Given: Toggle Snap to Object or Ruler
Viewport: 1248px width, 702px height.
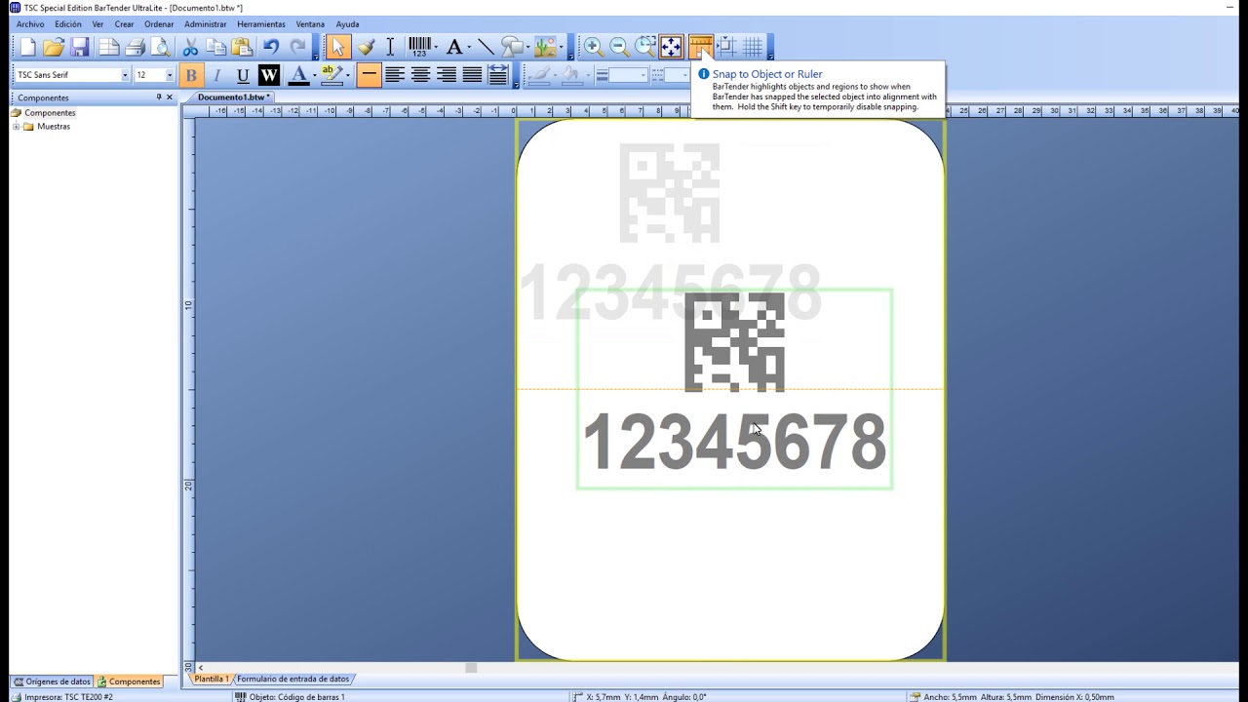Looking at the screenshot, I should coord(700,47).
